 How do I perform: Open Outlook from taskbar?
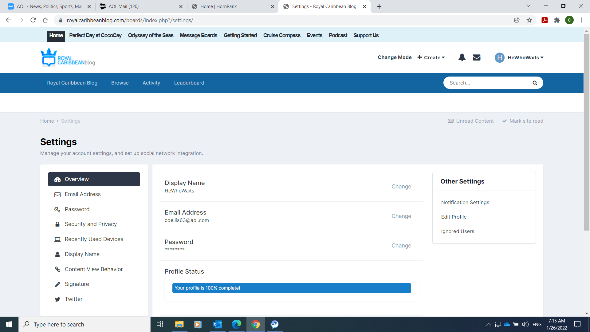point(217,324)
